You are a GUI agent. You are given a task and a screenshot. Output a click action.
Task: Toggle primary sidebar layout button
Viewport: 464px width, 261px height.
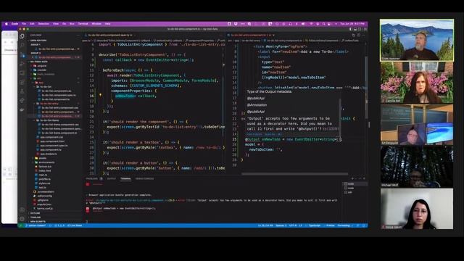click(x=351, y=29)
